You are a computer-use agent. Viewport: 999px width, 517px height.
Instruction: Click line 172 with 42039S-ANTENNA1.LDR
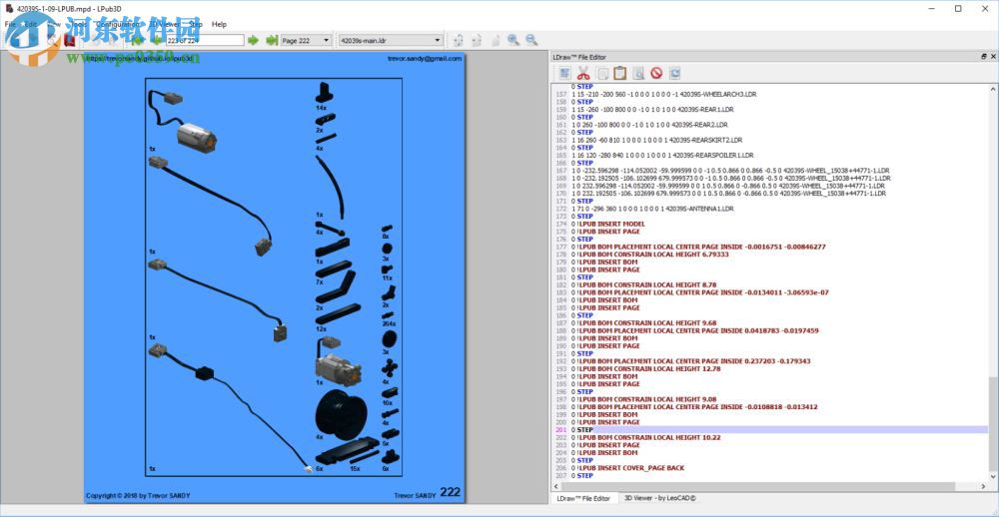652,209
